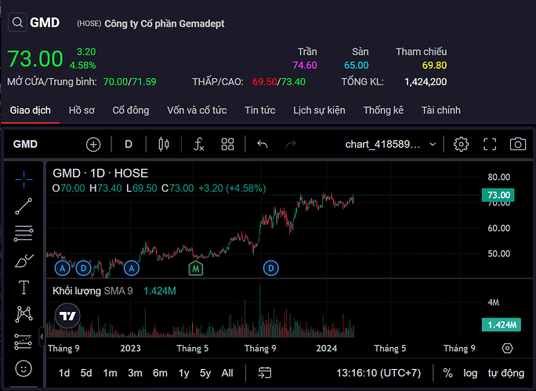Screen dimensions: 536x391
Task: Undo the last chart action
Action: [x=263, y=145]
